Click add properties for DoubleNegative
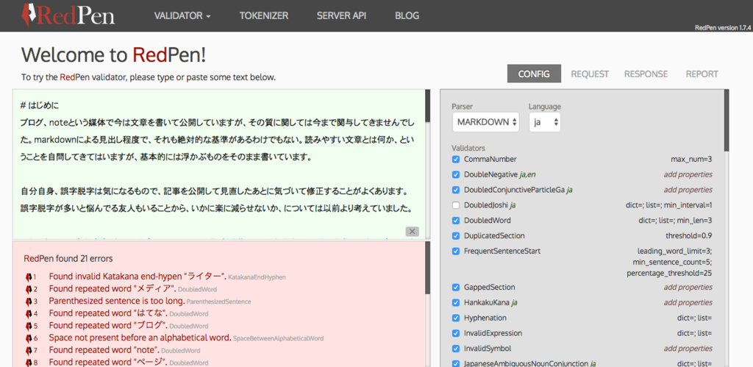 click(x=688, y=174)
